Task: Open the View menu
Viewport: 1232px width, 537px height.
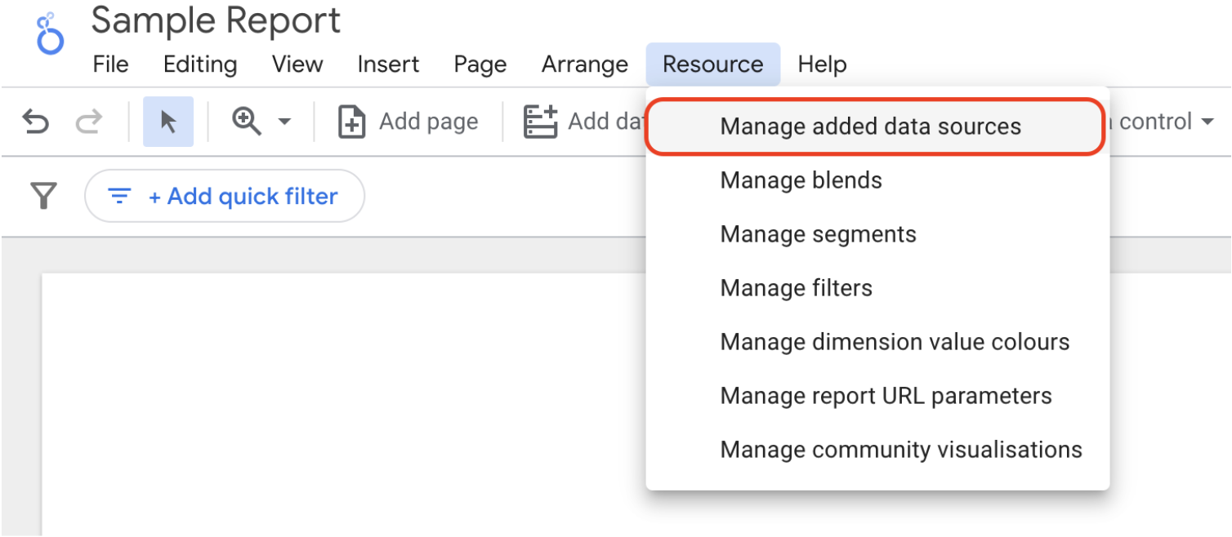Action: [x=297, y=64]
